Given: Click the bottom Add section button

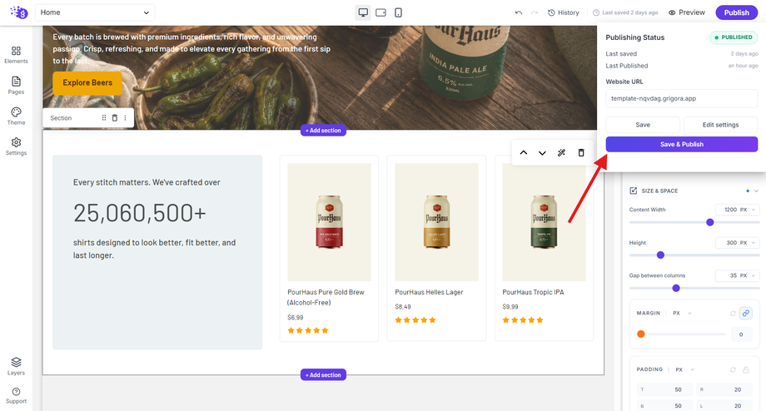Looking at the screenshot, I should tap(323, 375).
